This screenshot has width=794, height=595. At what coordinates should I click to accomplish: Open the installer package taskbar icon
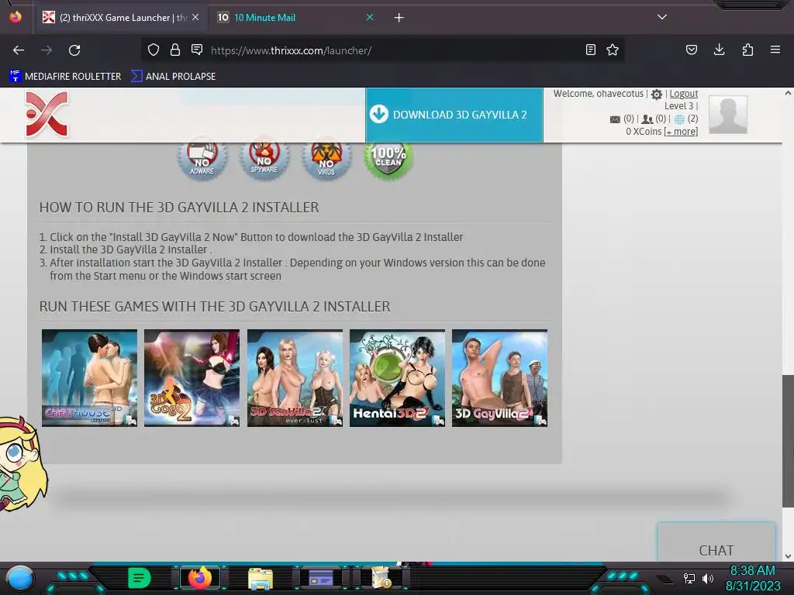[381, 577]
